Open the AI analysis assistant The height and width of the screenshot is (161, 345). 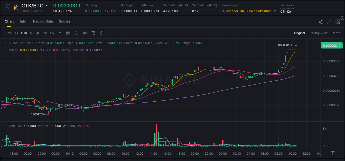(320, 22)
